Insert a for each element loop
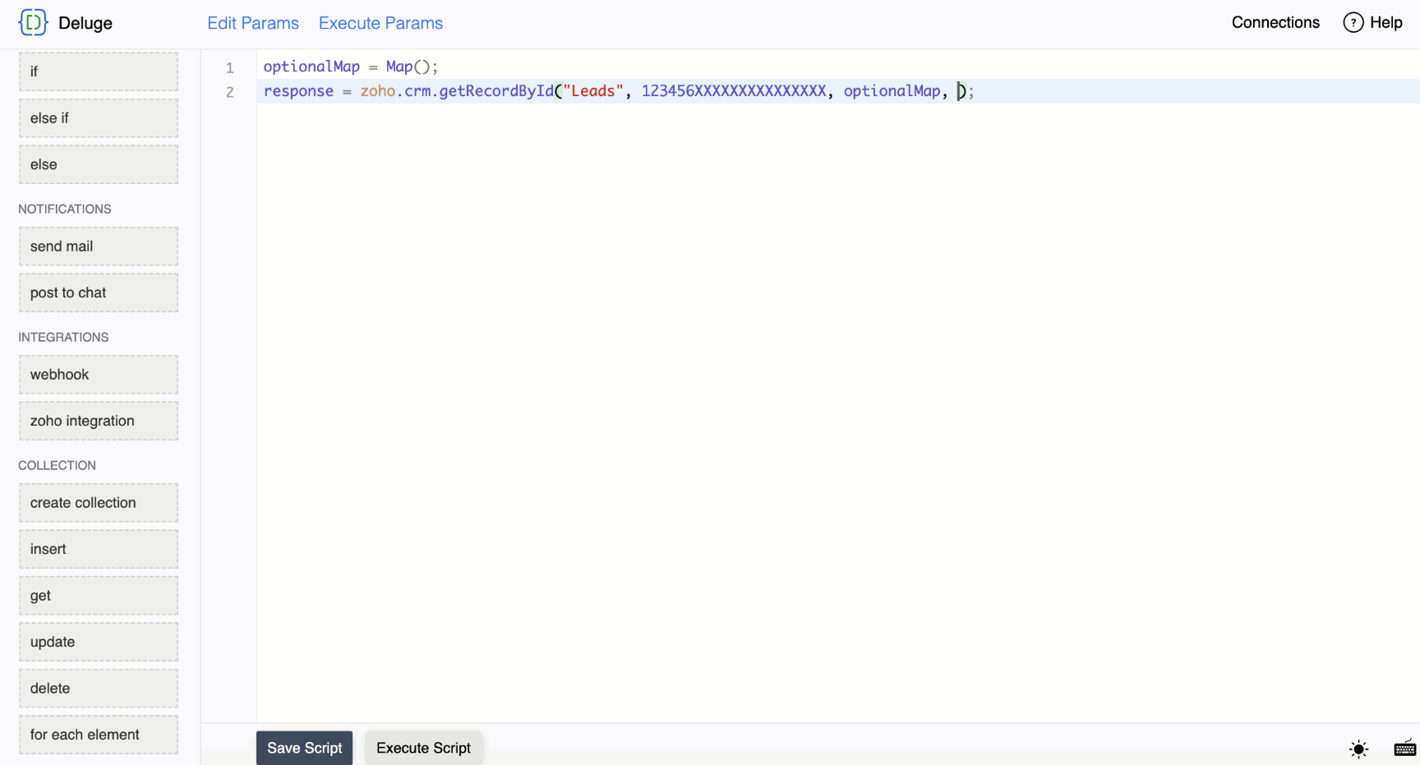 coord(98,734)
